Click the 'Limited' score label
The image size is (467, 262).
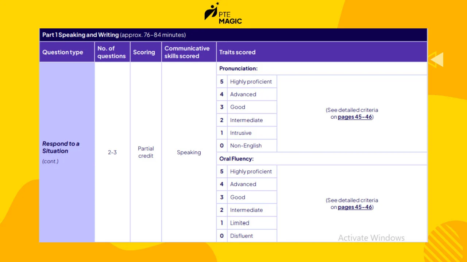(x=240, y=223)
